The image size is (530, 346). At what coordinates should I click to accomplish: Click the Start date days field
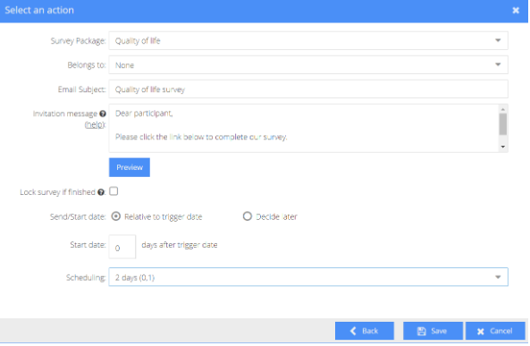coord(122,247)
